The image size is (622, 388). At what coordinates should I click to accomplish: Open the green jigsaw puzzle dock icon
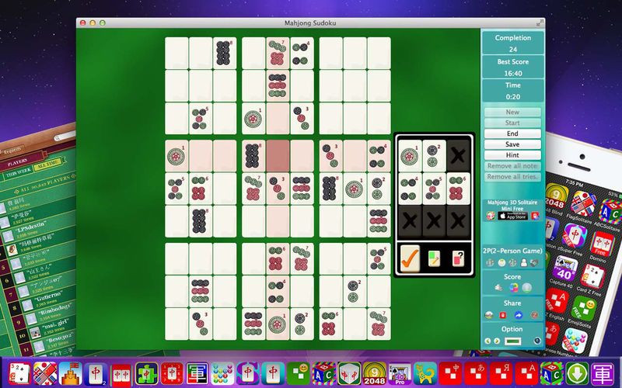click(146, 373)
